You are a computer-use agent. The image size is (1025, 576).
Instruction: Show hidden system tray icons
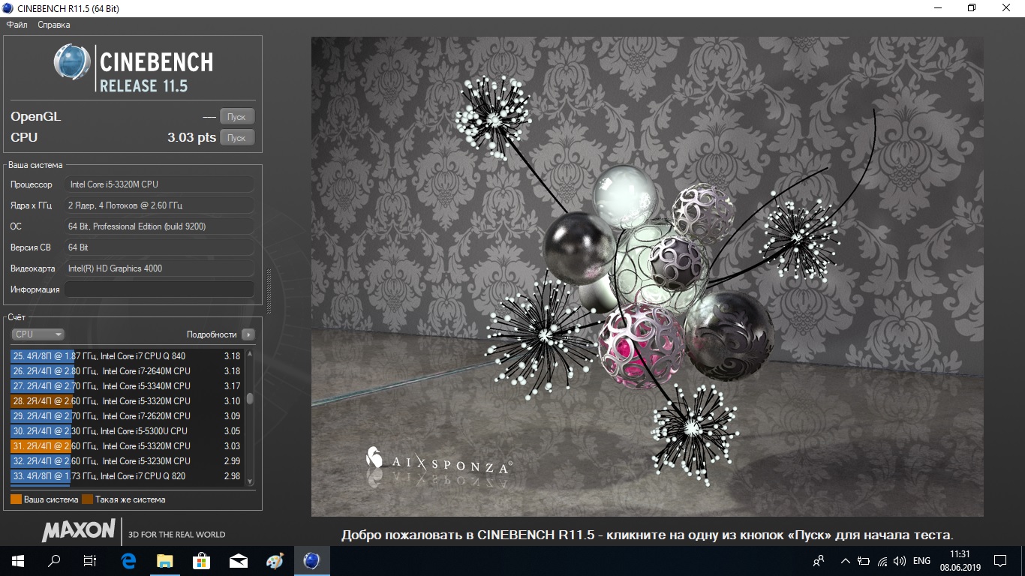point(846,561)
